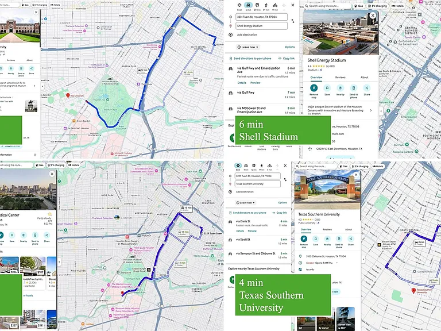The width and height of the screenshot is (441, 331).
Task: Expand Rice University description chevron
Action: [x=34, y=86]
